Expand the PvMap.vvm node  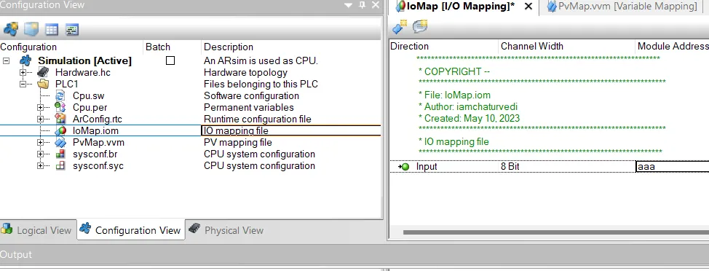click(x=40, y=143)
